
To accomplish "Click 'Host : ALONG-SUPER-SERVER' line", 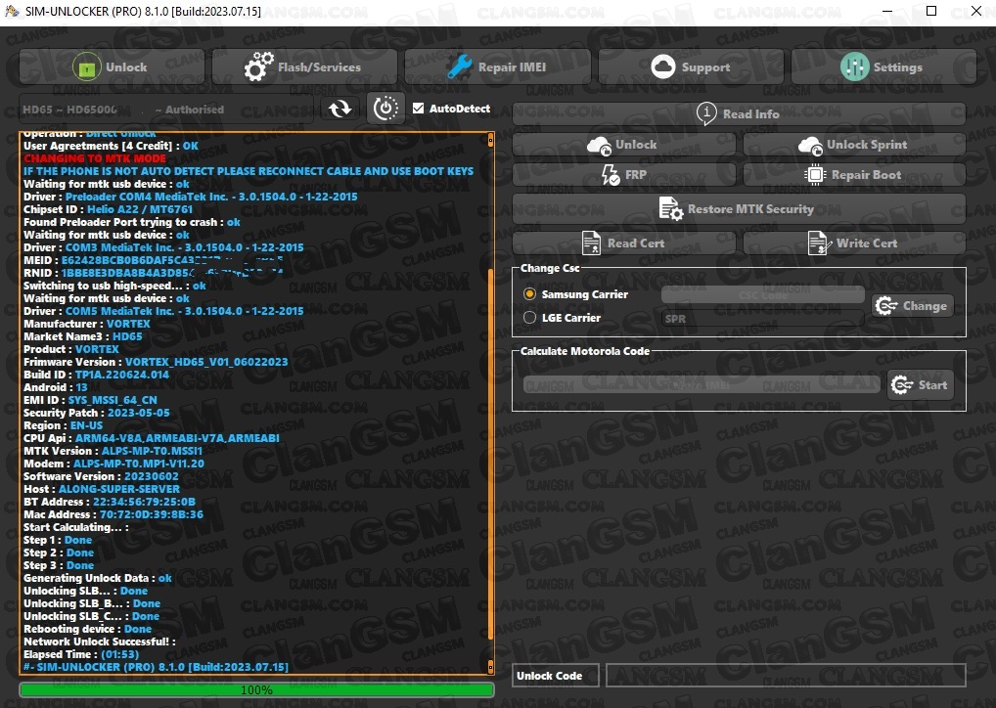I will pos(102,489).
